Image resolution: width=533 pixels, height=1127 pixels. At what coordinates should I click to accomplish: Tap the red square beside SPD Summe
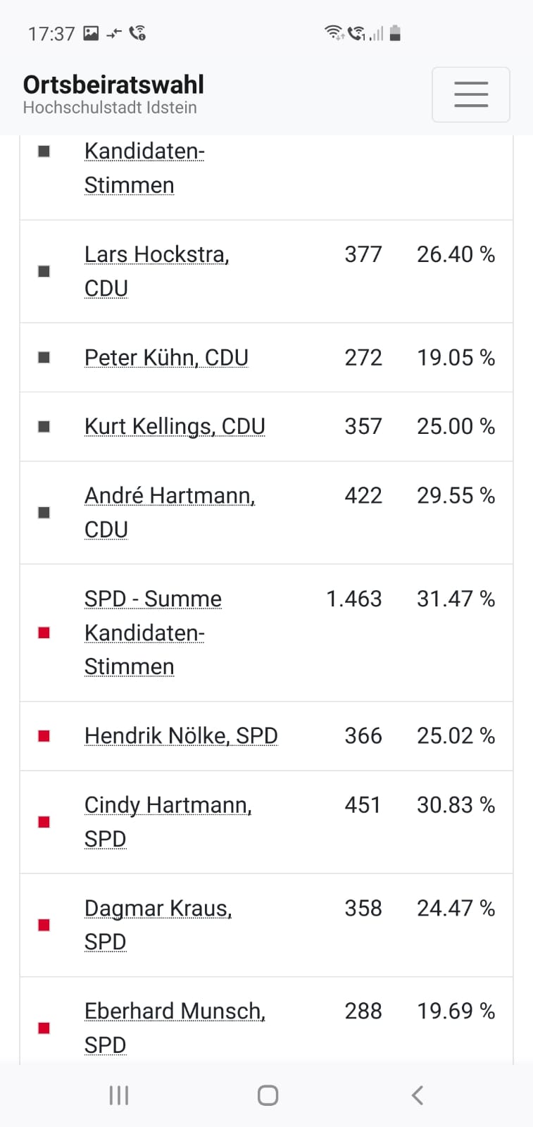coord(44,633)
